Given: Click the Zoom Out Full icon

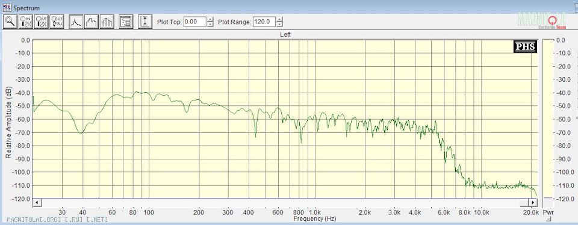Looking at the screenshot, I should 57,22.
